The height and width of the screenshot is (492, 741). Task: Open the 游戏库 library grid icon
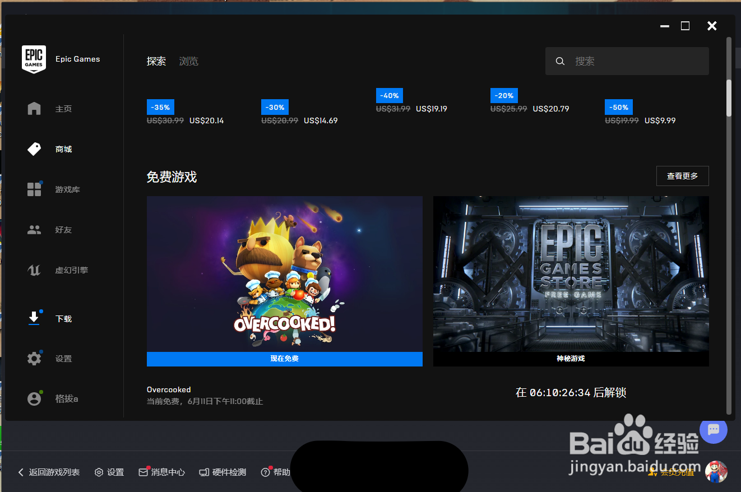[34, 189]
